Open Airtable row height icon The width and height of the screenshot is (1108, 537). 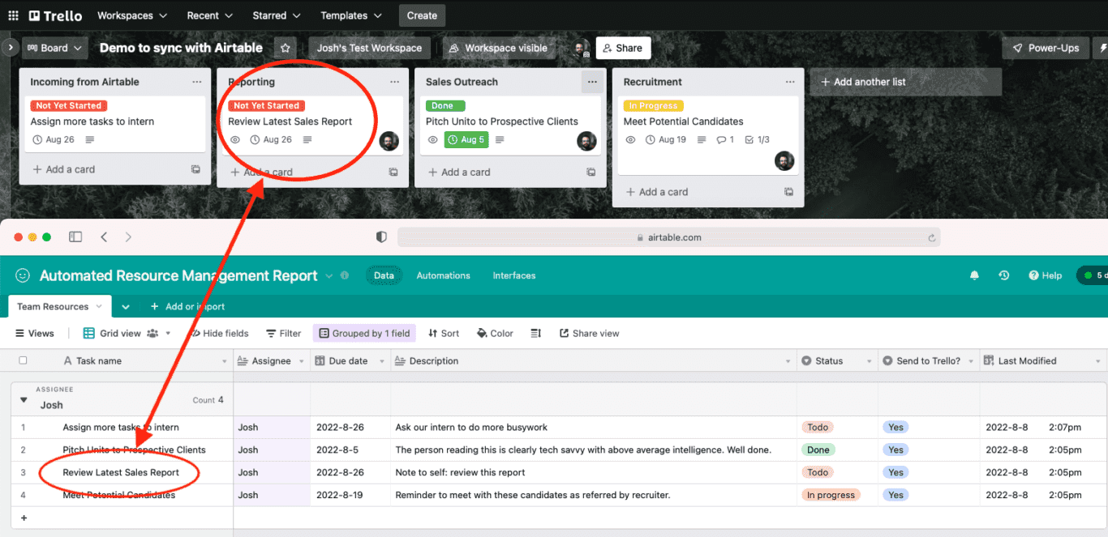click(x=536, y=333)
